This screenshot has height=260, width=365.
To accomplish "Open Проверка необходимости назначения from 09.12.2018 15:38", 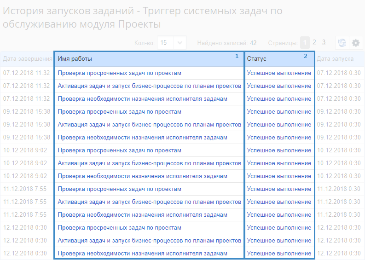I will click(142, 137).
